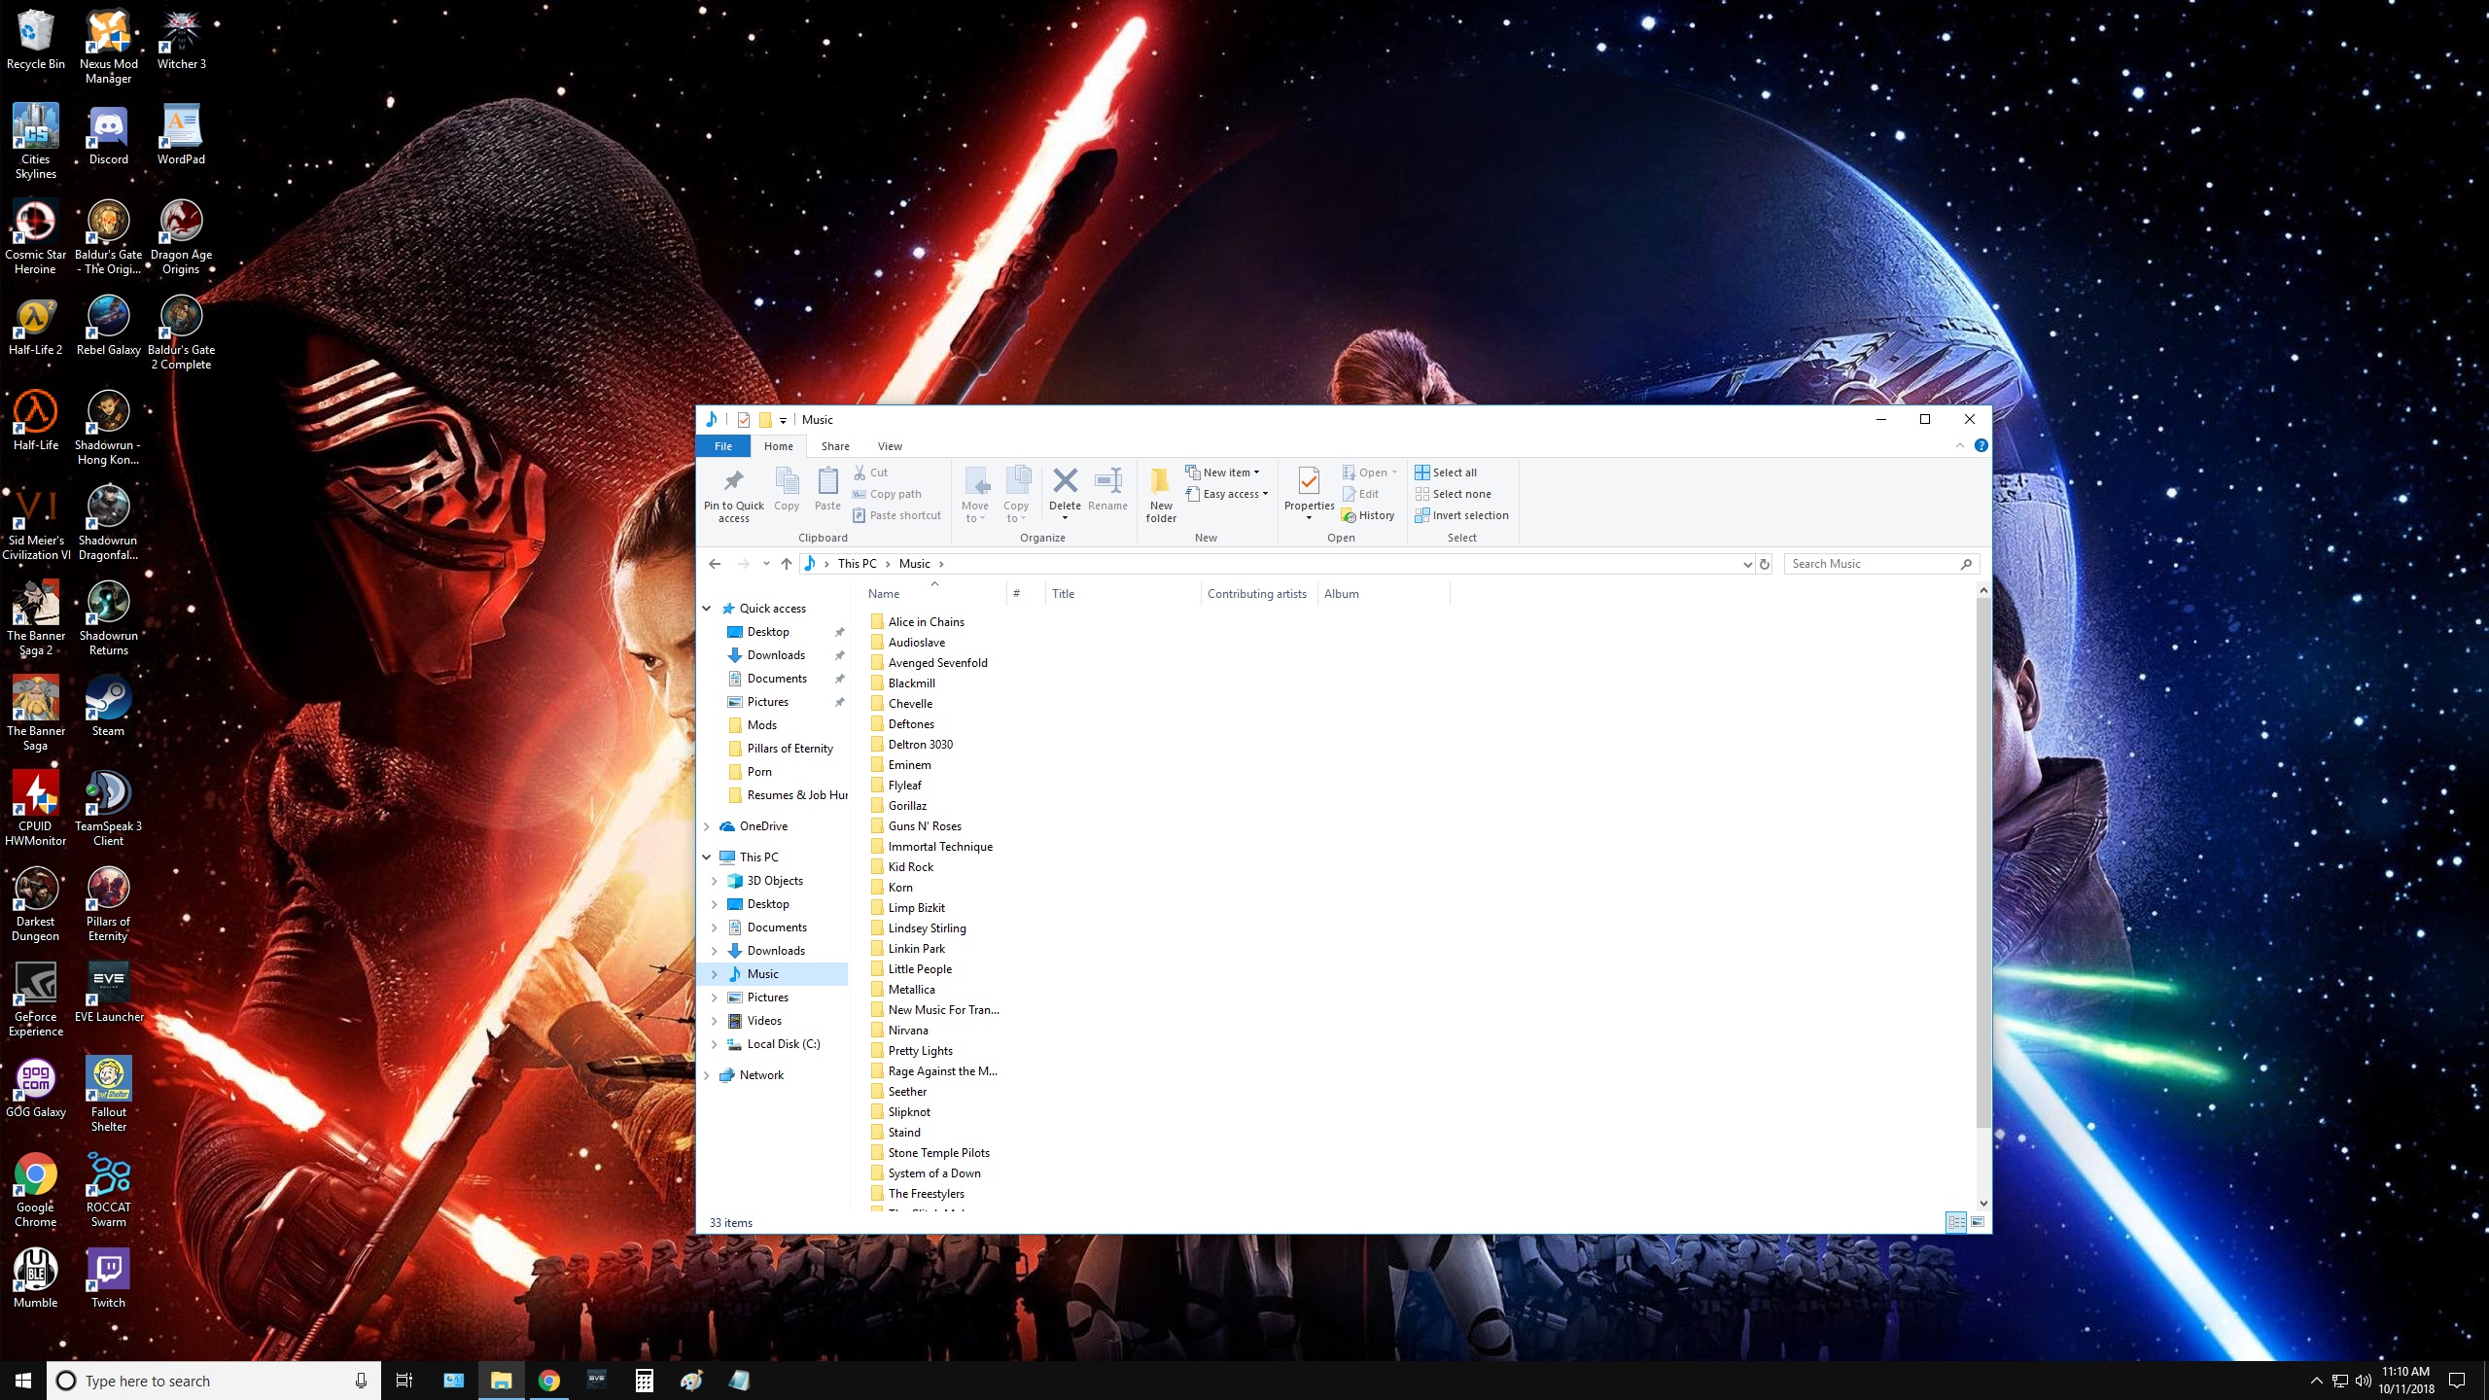2489x1400 pixels.
Task: Open Google Chrome from the taskbar
Action: [x=548, y=1381]
